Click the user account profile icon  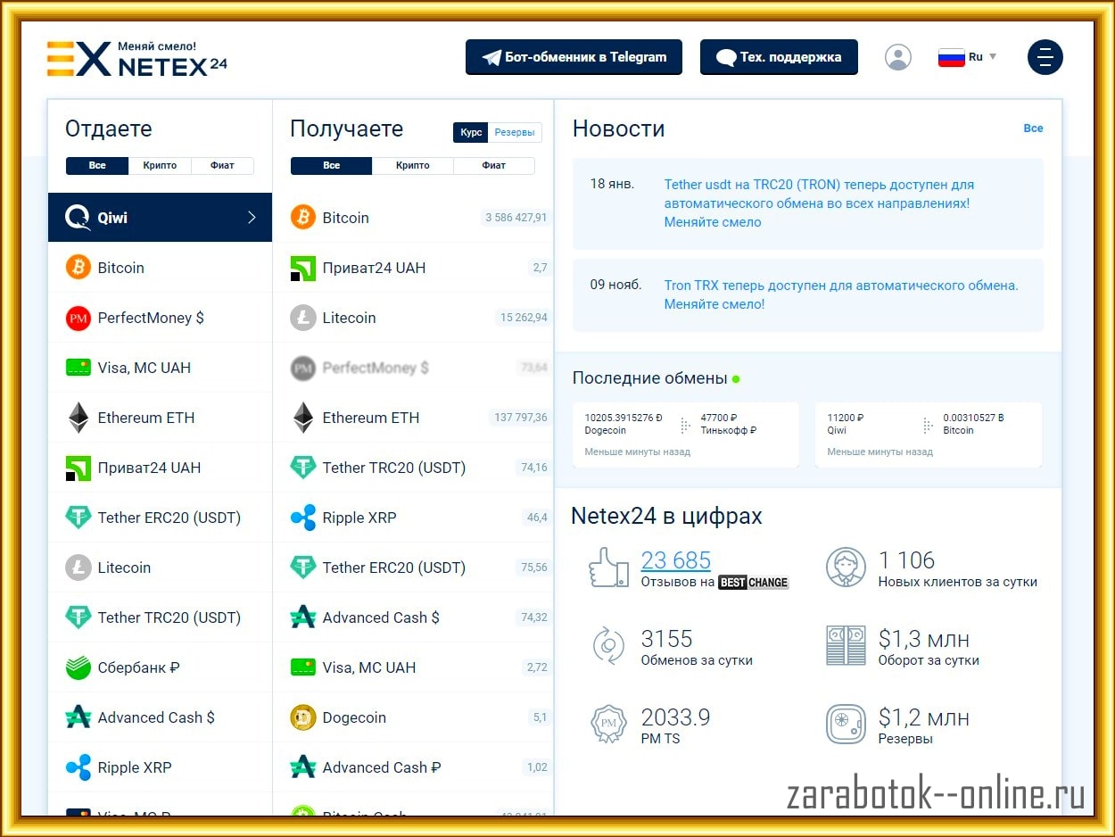click(x=897, y=57)
